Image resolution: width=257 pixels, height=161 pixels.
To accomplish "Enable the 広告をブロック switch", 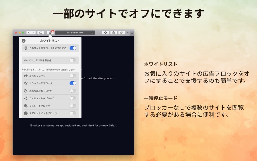I will [x=73, y=76].
